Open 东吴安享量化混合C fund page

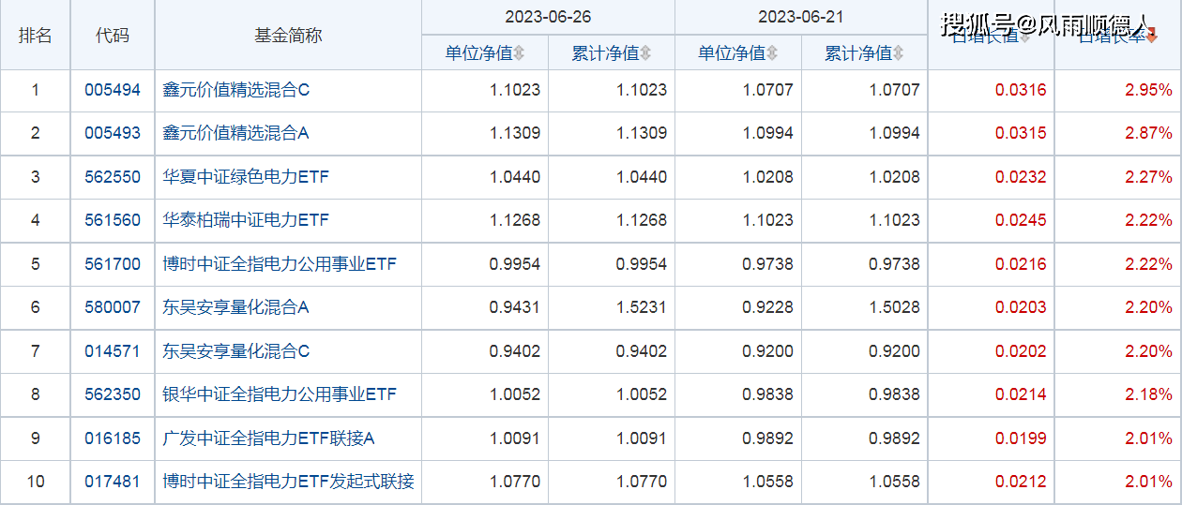pos(236,351)
